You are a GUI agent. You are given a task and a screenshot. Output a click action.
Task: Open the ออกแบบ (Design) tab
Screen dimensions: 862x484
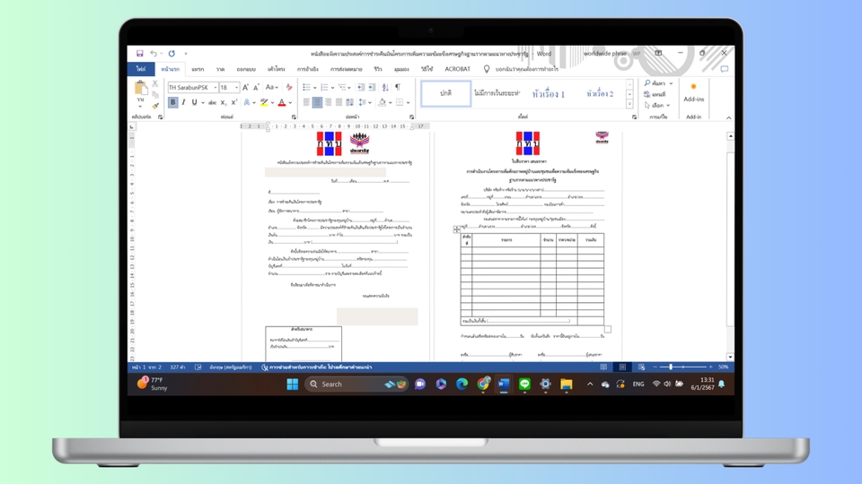[246, 69]
